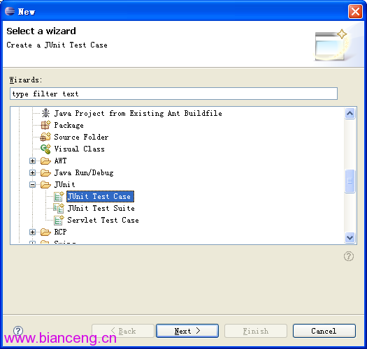
Task: Close the New wizard dialog
Action: coord(355,11)
